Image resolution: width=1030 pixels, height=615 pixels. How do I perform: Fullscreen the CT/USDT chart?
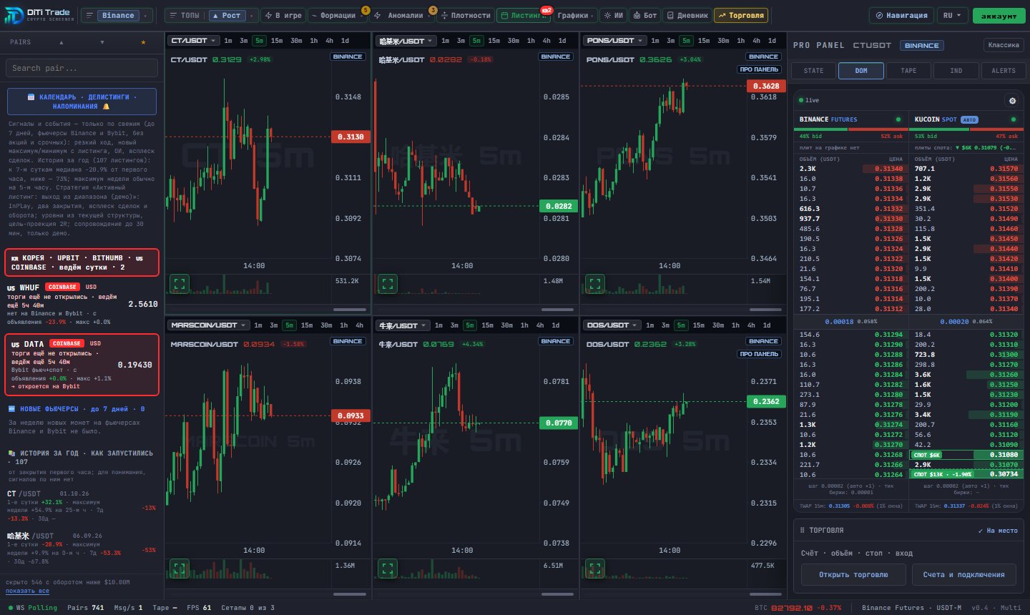tap(180, 284)
